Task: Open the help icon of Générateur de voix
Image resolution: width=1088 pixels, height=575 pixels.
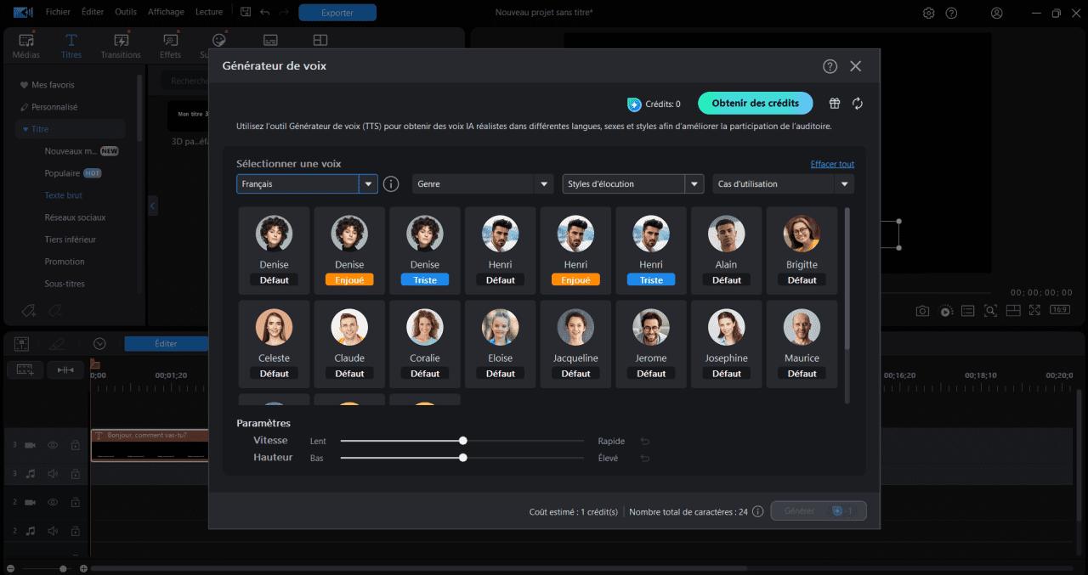Action: pyautogui.click(x=830, y=65)
